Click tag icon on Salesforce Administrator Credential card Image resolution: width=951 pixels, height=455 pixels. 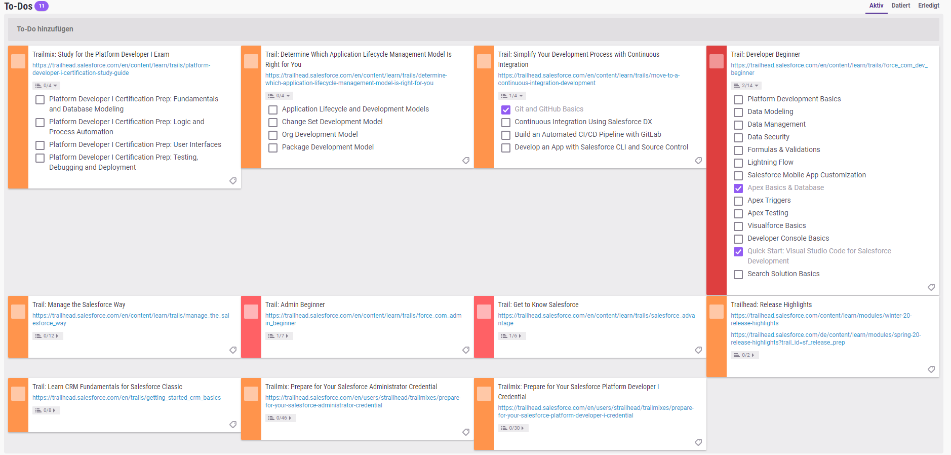(466, 432)
